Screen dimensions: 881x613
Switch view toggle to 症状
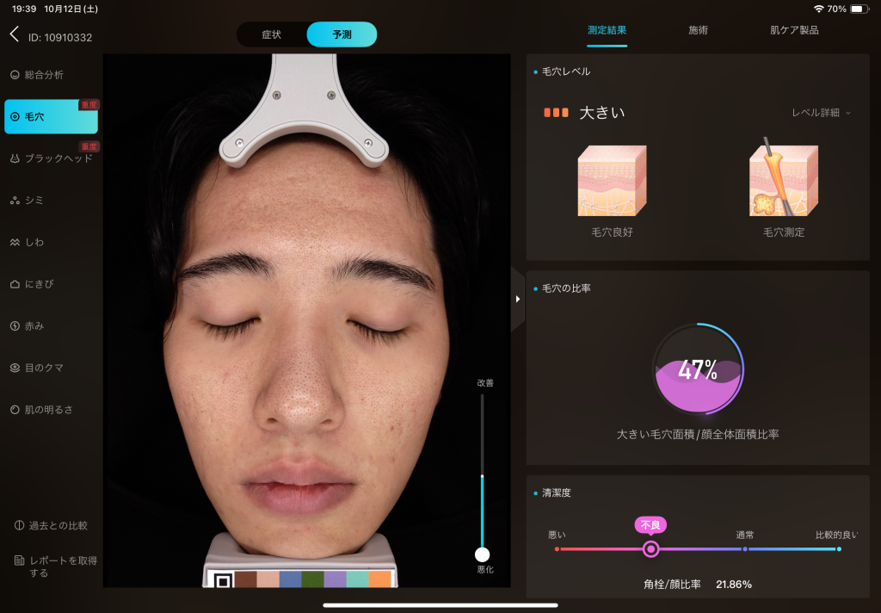tap(272, 34)
